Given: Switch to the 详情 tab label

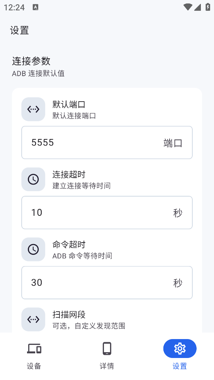Looking at the screenshot, I should pyautogui.click(x=107, y=366).
